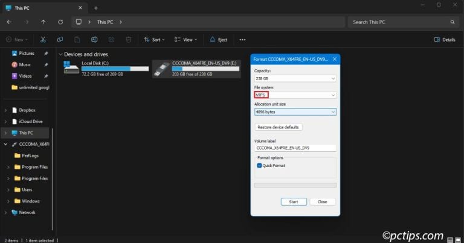Click Restore device defaults button
The height and width of the screenshot is (243, 464).
[278, 127]
